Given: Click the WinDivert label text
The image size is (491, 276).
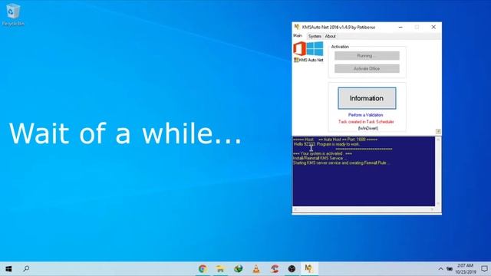Looking at the screenshot, I should coord(368,128).
